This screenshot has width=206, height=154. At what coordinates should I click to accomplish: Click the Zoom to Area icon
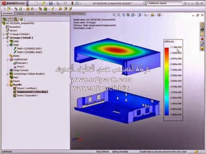(119, 15)
